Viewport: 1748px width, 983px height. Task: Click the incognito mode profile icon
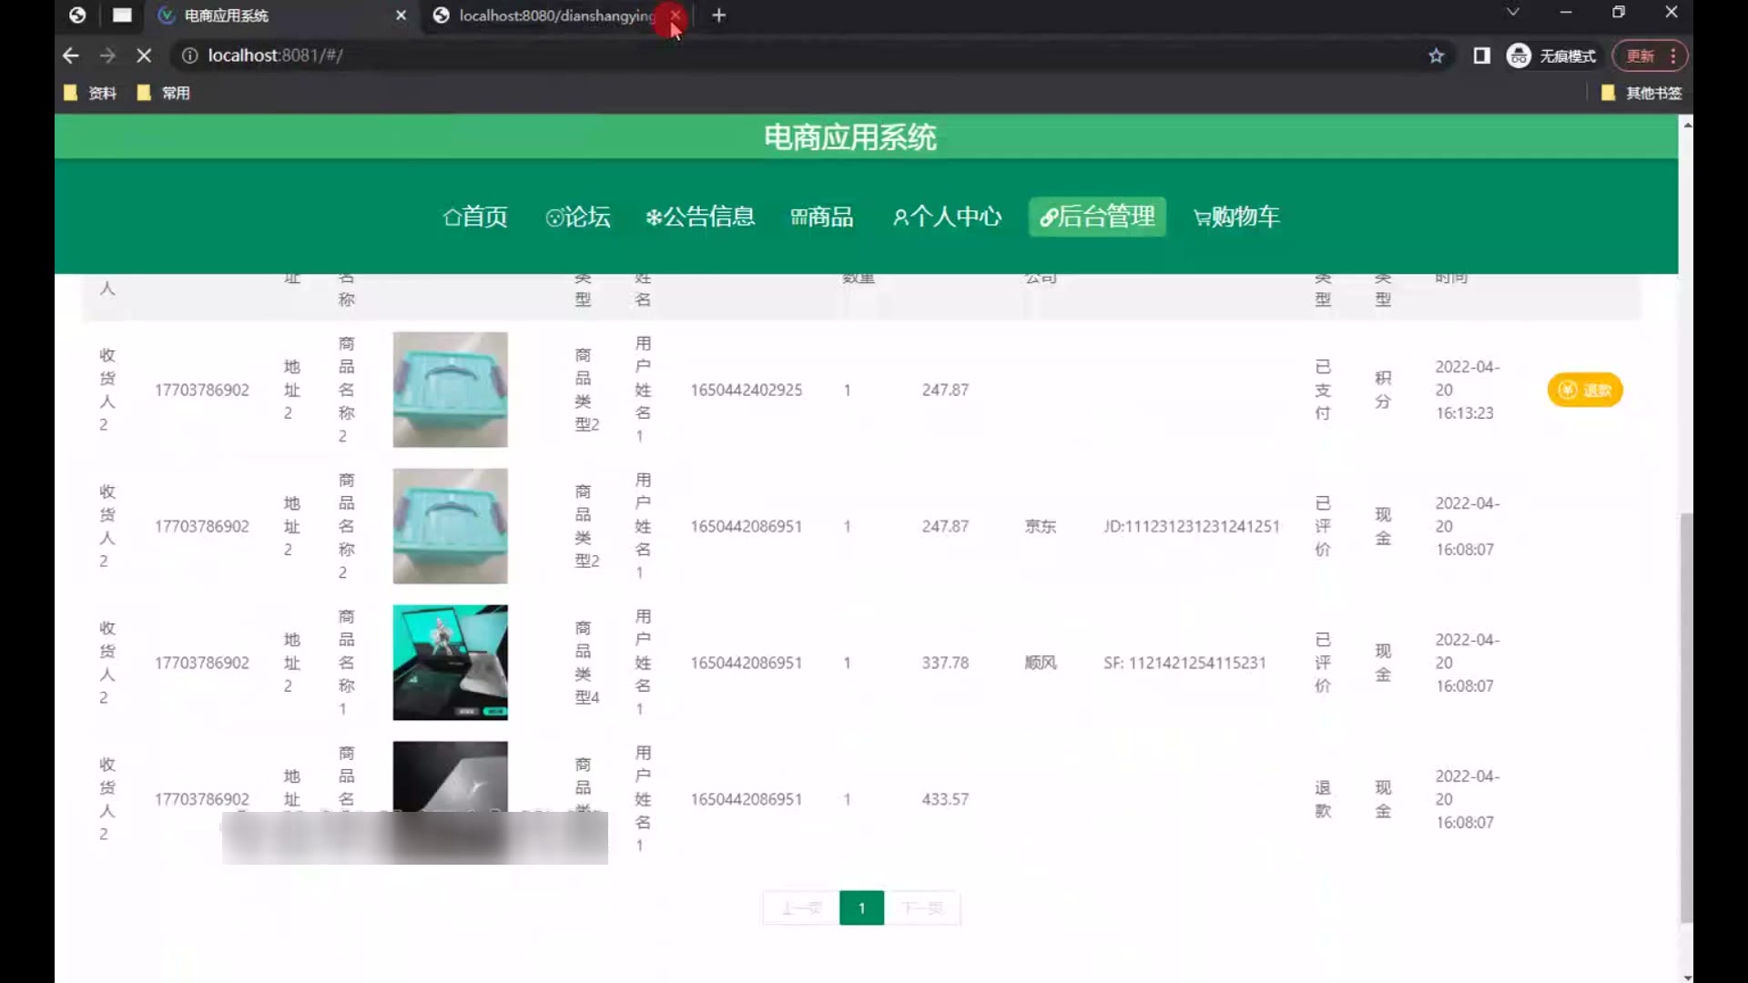pyautogui.click(x=1518, y=56)
